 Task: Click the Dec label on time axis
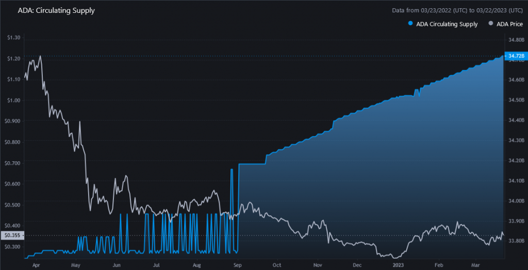[x=358, y=265]
